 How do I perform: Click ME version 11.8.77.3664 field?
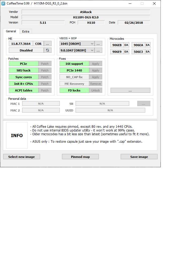click(21, 43)
